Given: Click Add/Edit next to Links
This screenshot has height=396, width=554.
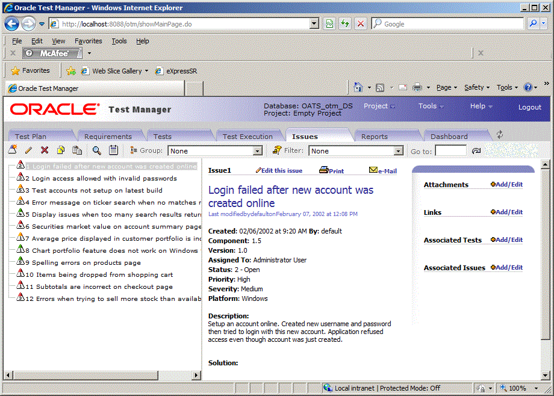Looking at the screenshot, I should 506,212.
